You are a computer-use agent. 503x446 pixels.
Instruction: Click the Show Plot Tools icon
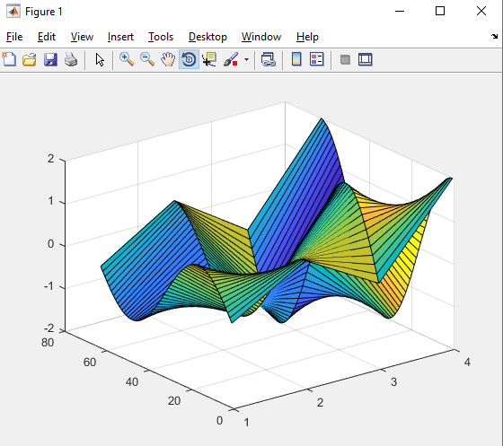point(366,59)
